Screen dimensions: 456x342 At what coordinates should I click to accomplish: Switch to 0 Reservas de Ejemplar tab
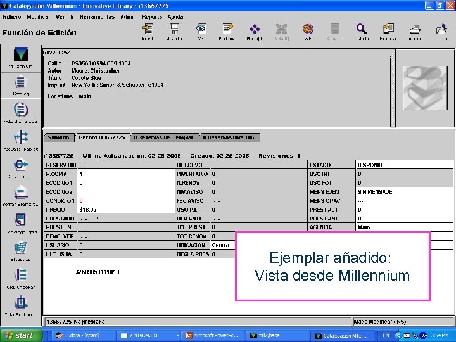[x=164, y=137]
